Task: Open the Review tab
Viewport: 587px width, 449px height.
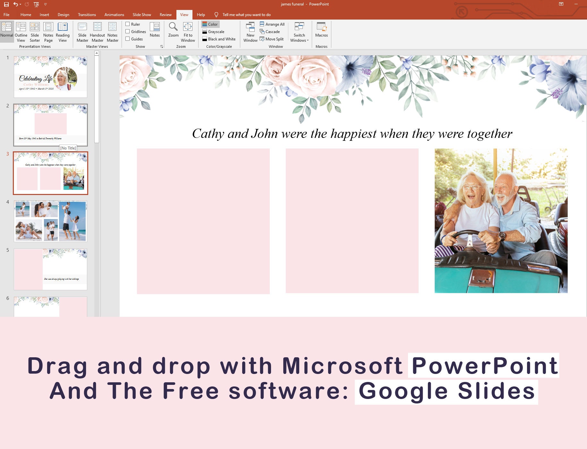Action: point(166,14)
